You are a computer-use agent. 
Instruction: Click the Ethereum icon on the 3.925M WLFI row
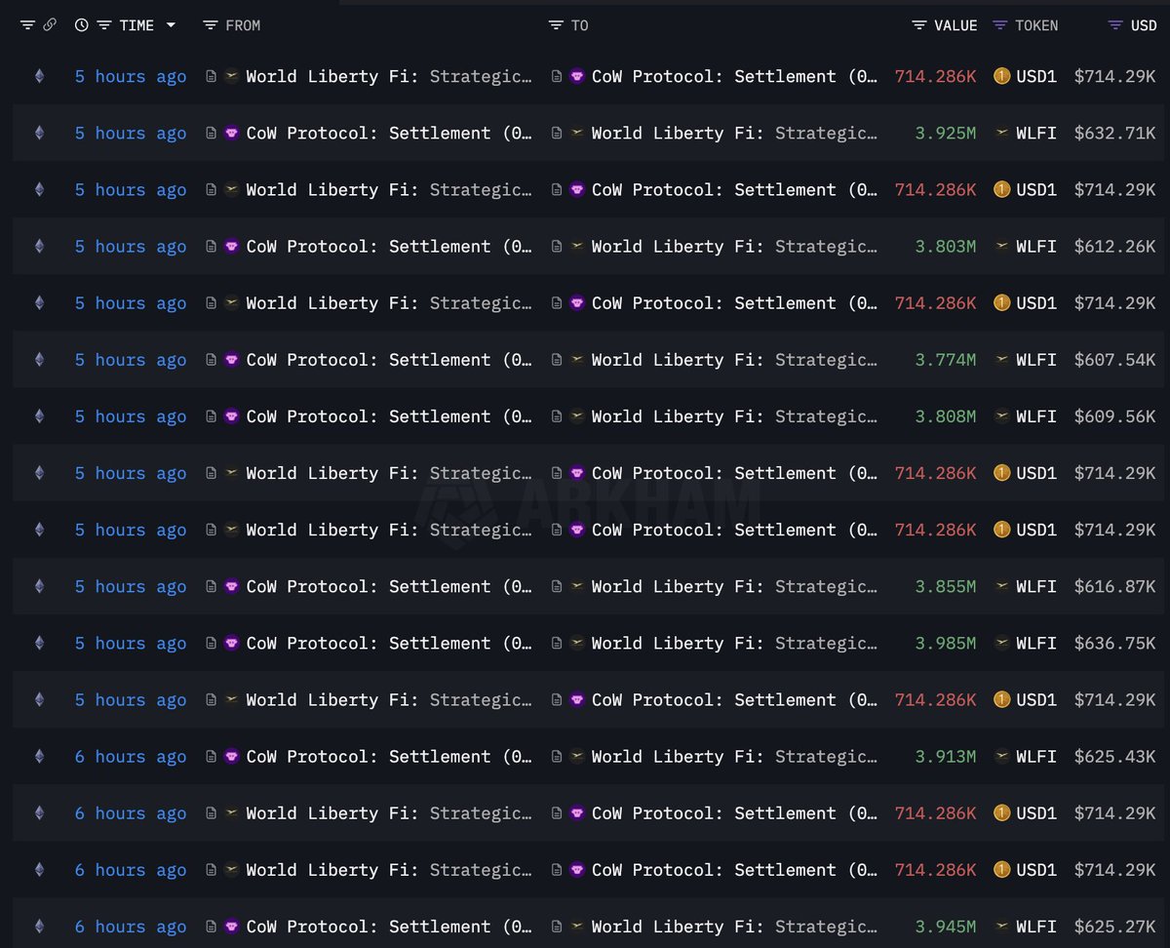pos(39,133)
